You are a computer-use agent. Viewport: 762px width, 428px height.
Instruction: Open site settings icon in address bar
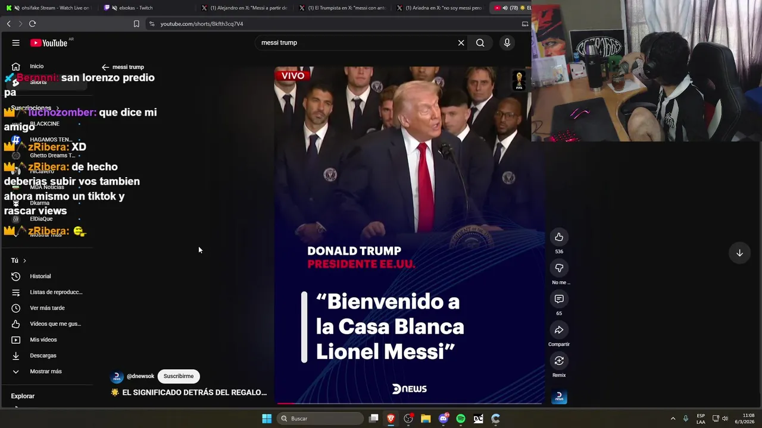point(152,24)
